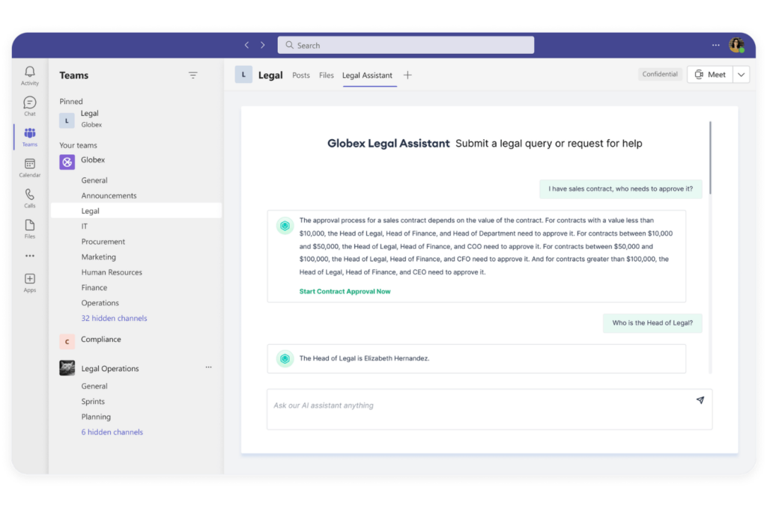Show 32 hidden channels in Globex
The width and height of the screenshot is (767, 511).
[114, 318]
